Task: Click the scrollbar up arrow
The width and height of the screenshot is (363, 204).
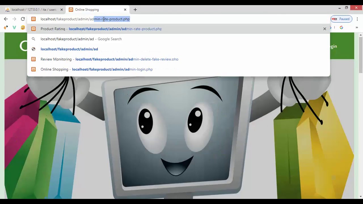Action: pos(361,35)
